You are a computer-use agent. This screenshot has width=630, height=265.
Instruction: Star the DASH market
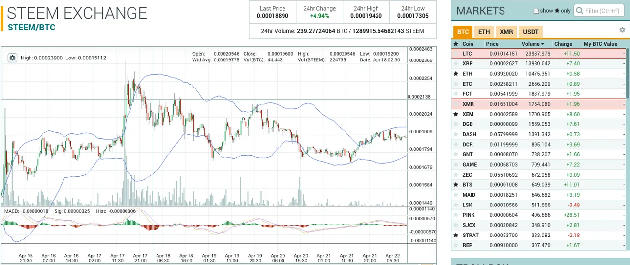point(456,134)
